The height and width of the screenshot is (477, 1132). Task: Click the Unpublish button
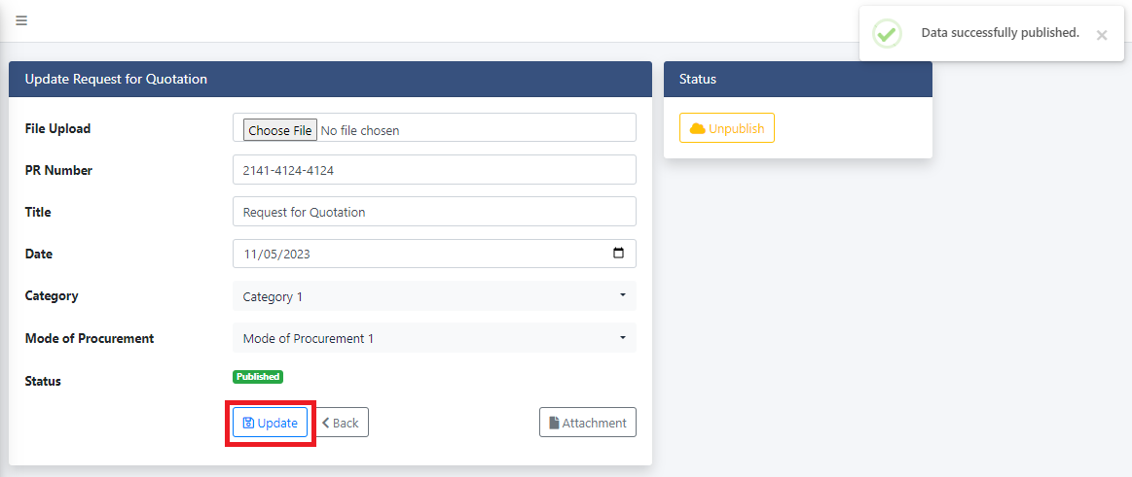point(727,128)
